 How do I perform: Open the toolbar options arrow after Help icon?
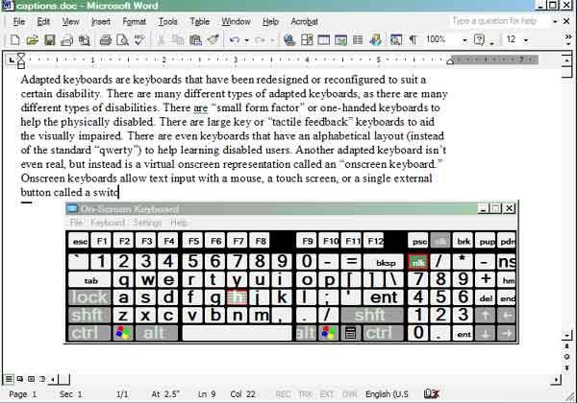[491, 43]
